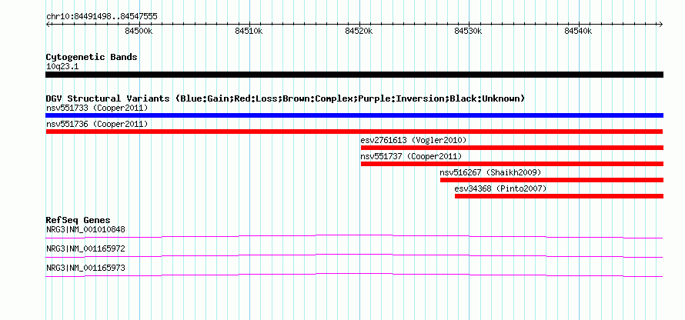Open nsv516267 (Shaikh2009) variant label
The image size is (685, 320).
[x=490, y=172]
